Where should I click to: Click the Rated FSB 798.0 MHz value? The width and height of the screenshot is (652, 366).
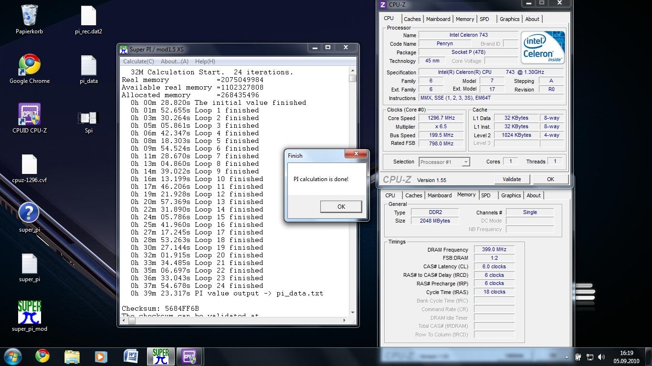[442, 143]
